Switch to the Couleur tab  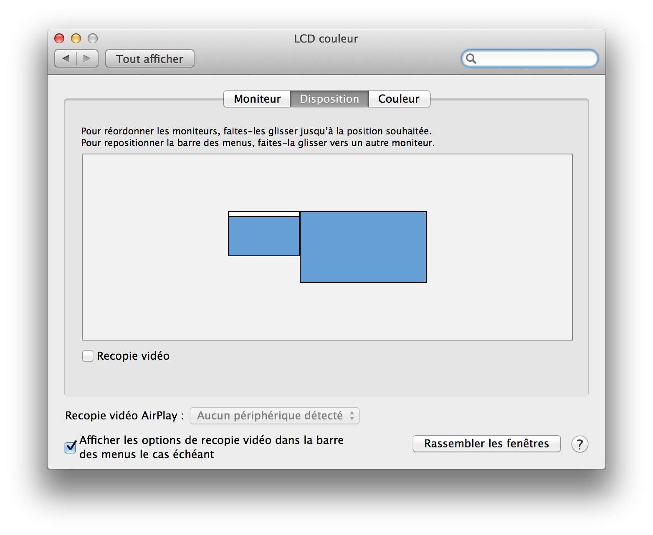click(x=399, y=99)
